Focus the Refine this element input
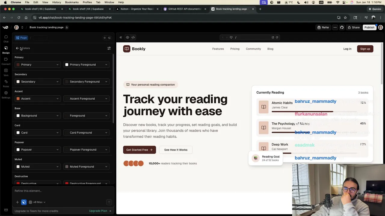385x216 pixels. click(x=63, y=191)
